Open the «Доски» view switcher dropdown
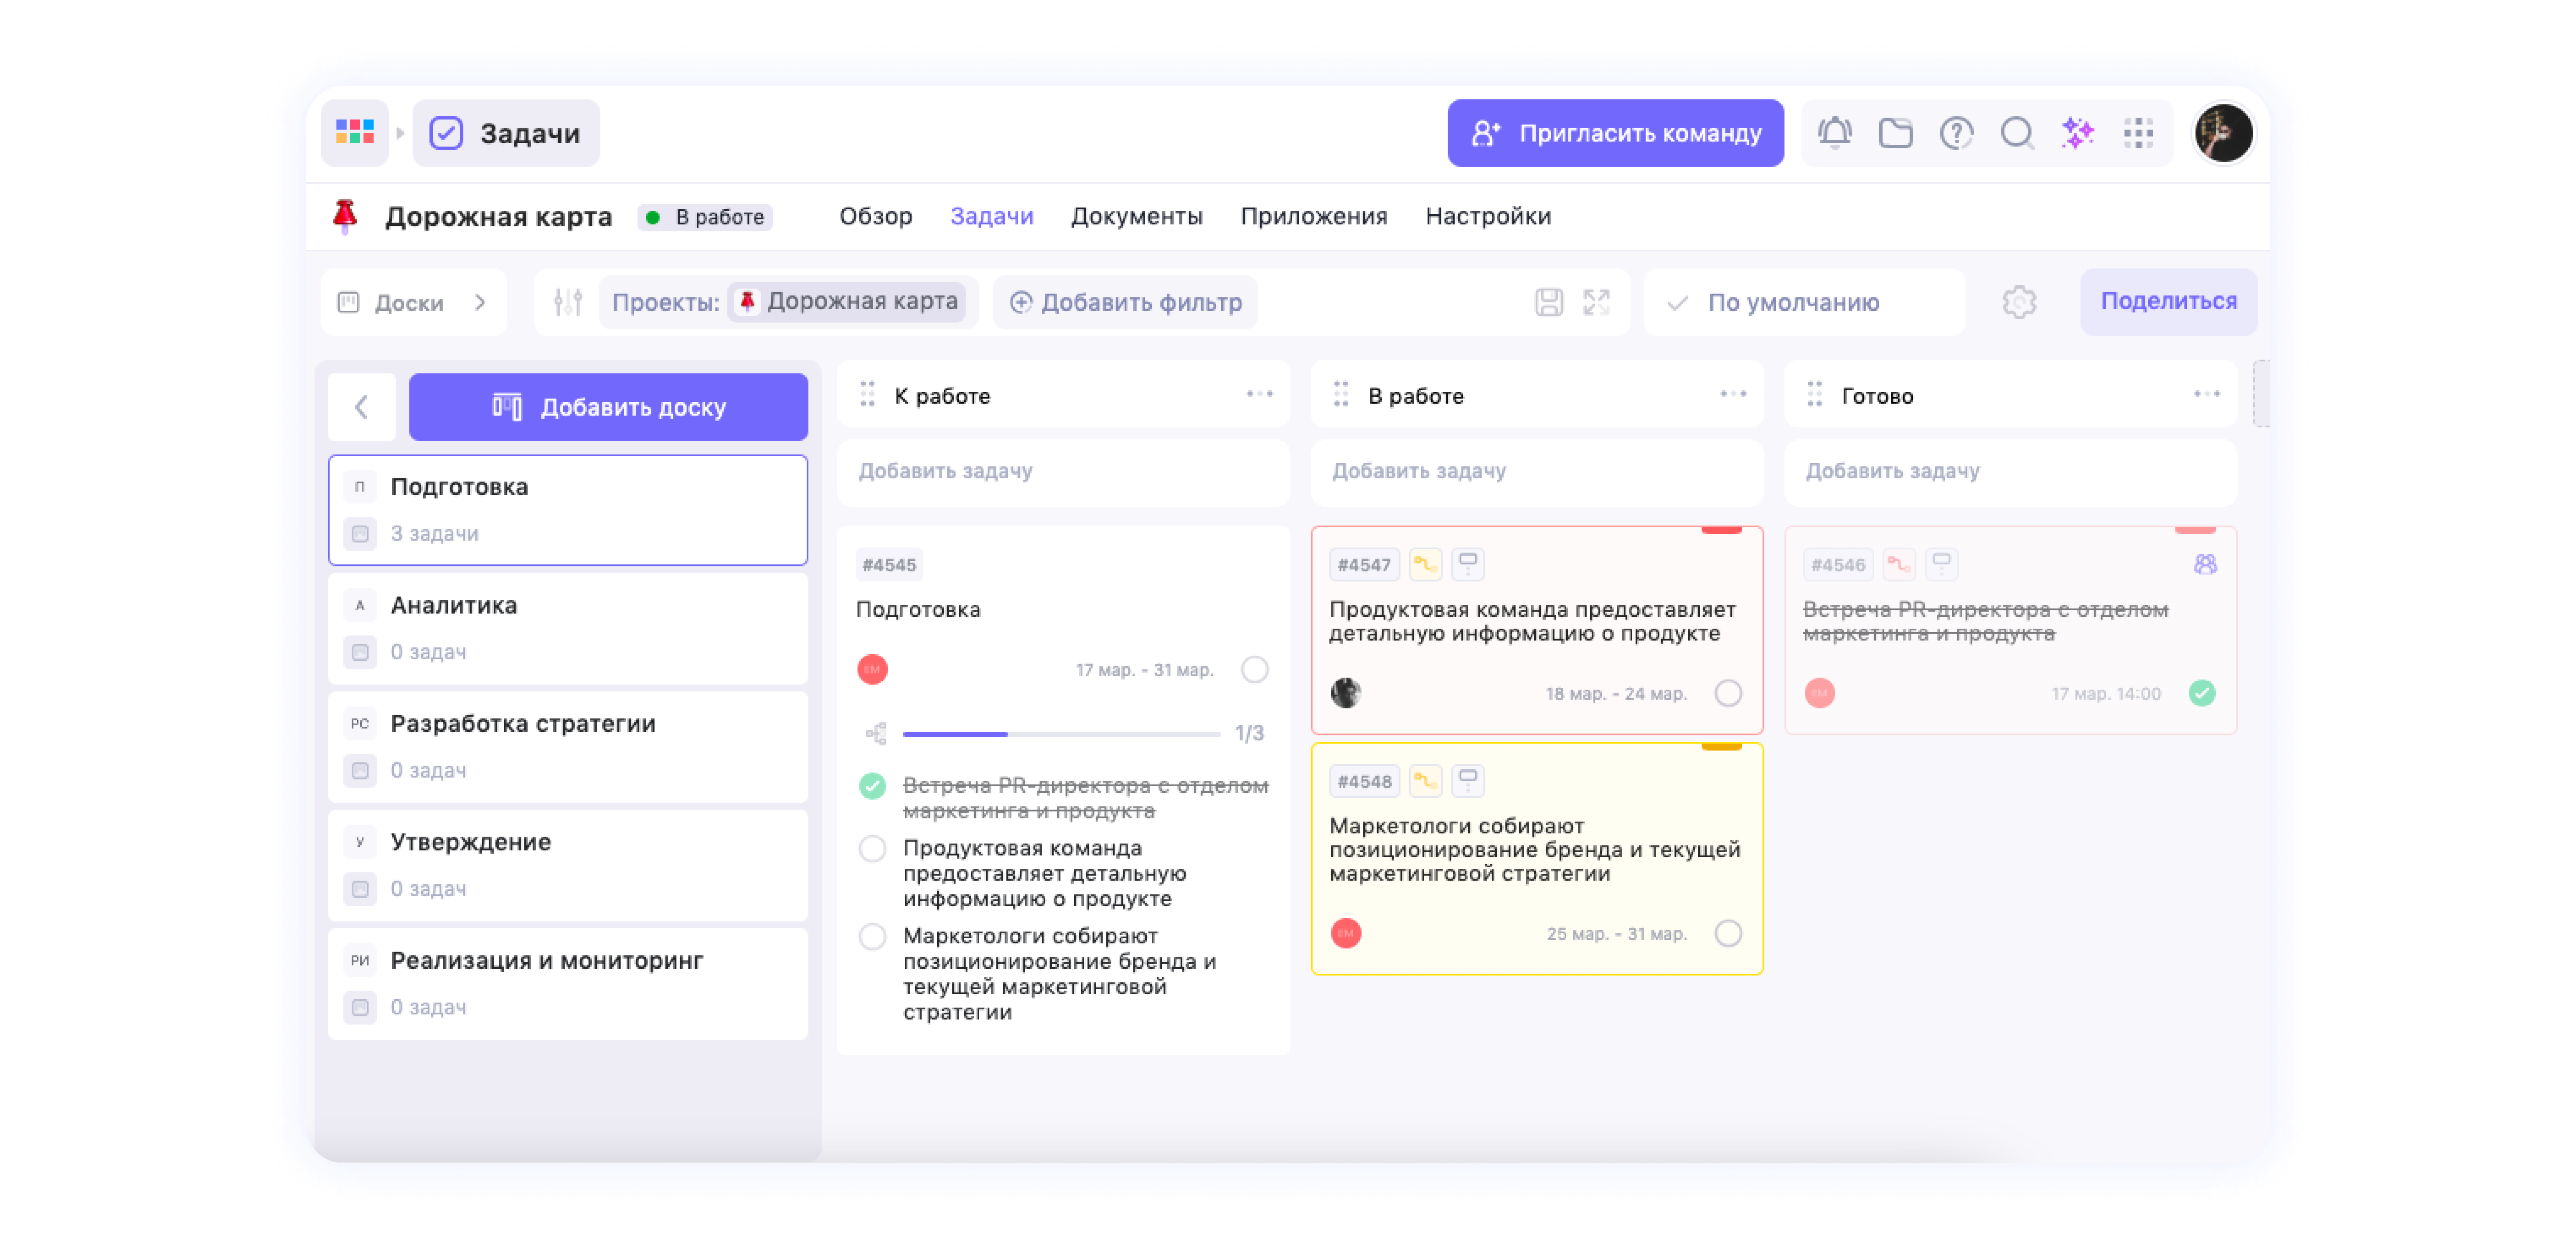The width and height of the screenshot is (2576, 1249). coord(412,302)
